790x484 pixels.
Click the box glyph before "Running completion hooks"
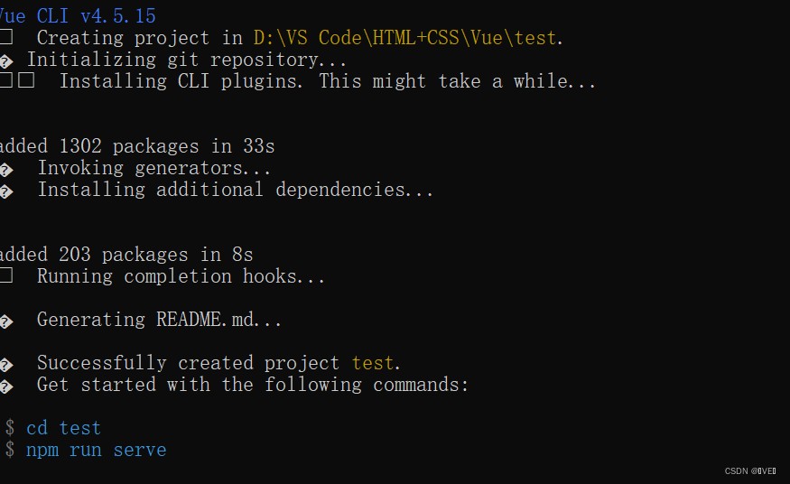[x=6, y=276]
